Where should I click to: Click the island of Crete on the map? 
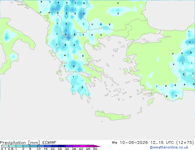coord(113,115)
